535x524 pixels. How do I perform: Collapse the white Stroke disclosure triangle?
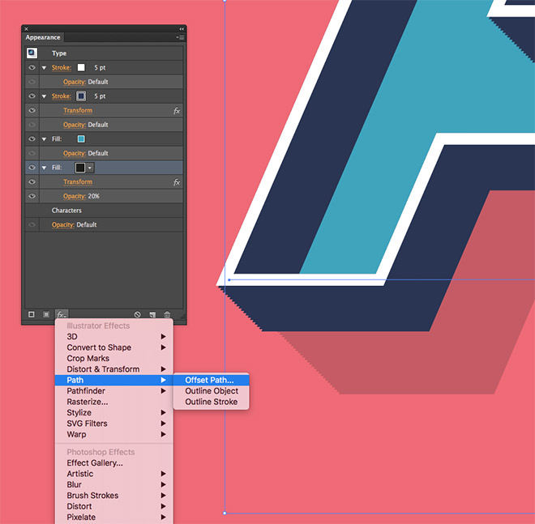pyautogui.click(x=44, y=68)
